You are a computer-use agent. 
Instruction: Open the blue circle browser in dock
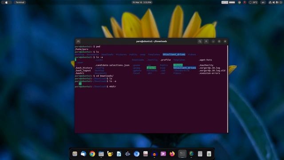[x=137, y=154]
